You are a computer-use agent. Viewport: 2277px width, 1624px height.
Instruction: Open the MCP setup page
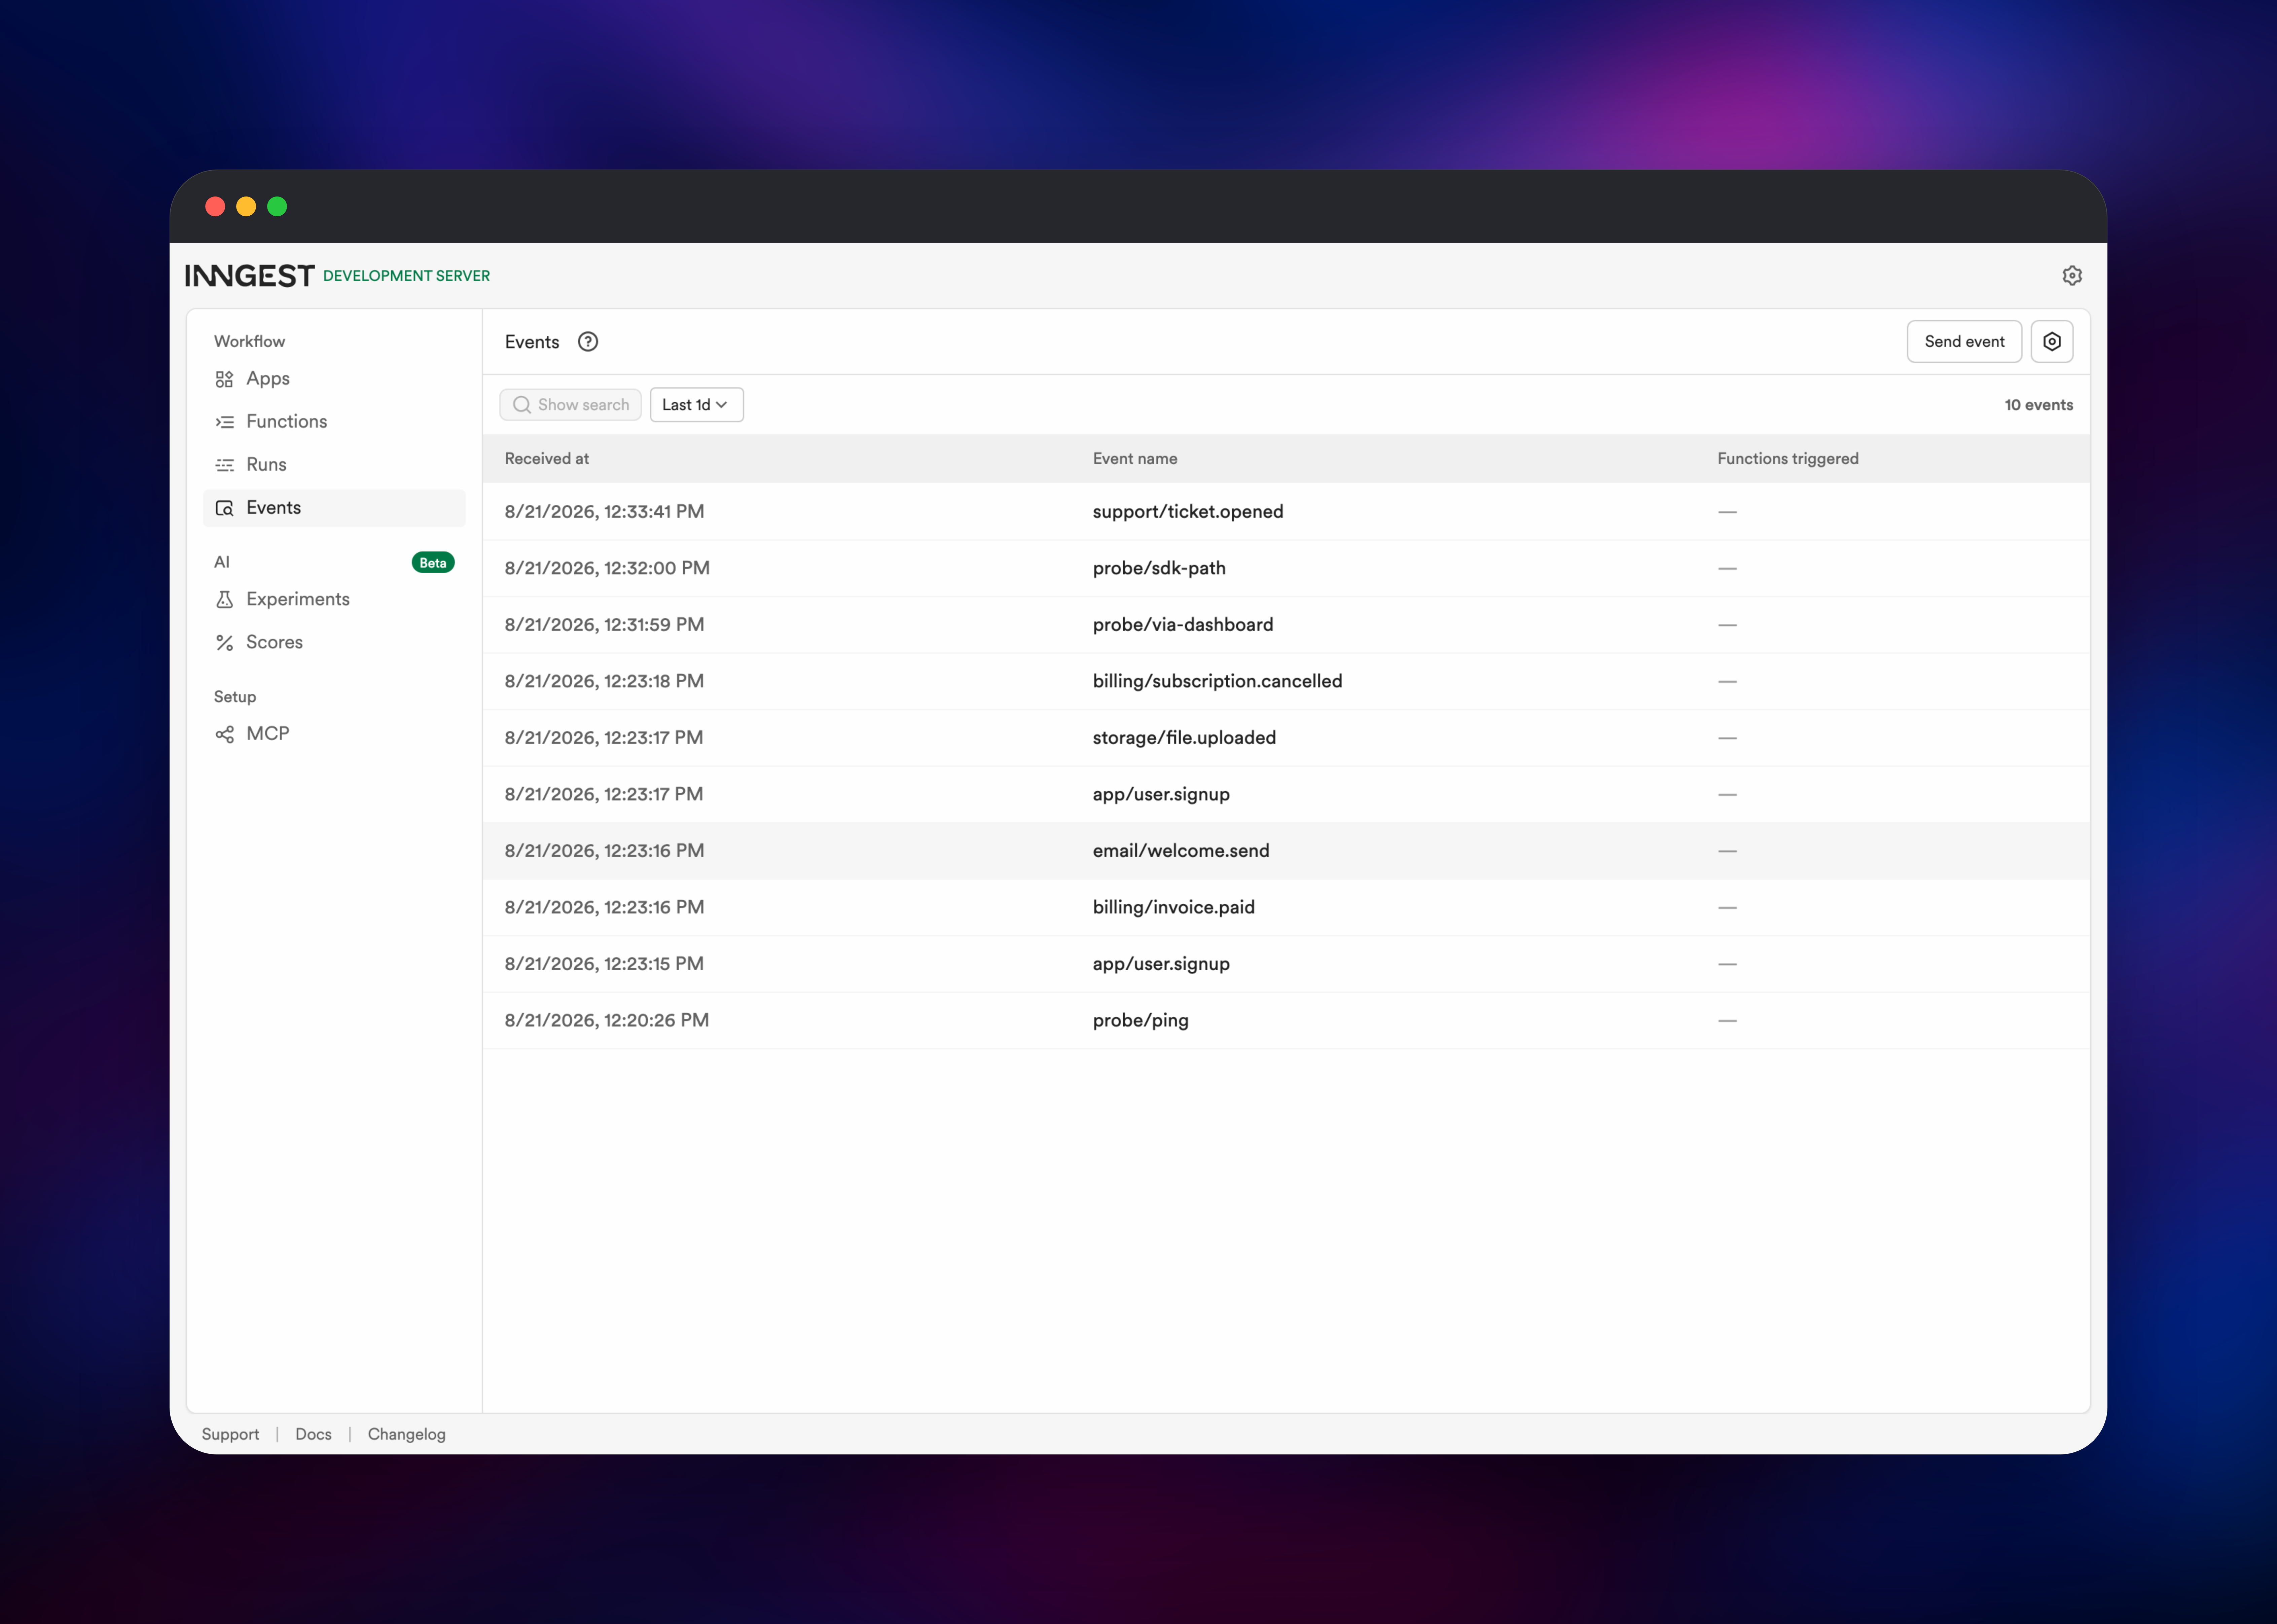(x=334, y=734)
